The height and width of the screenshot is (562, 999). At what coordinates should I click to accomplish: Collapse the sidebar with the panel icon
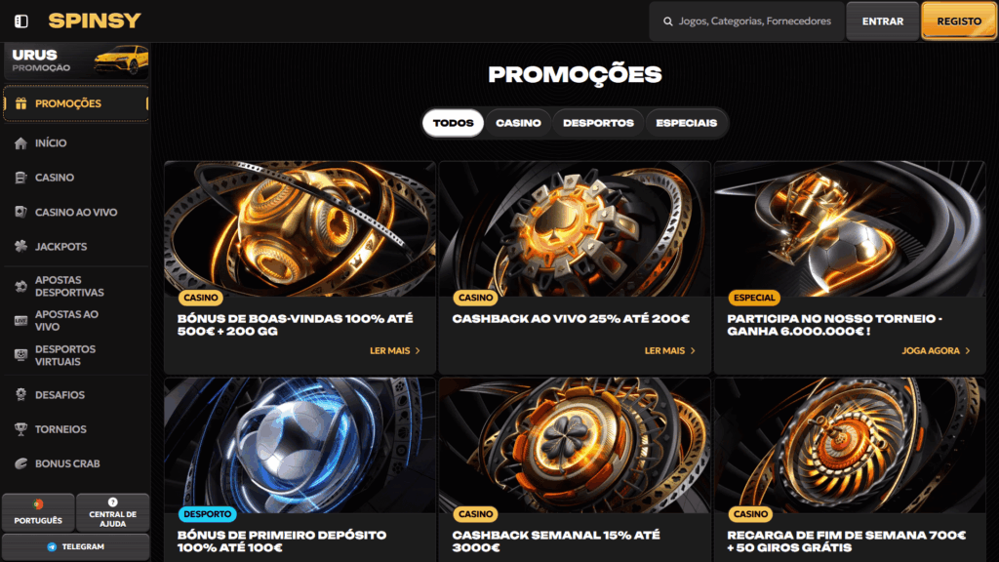click(x=21, y=21)
